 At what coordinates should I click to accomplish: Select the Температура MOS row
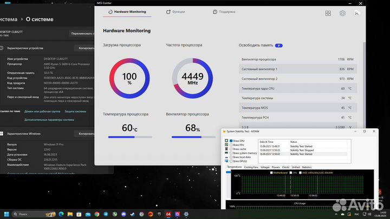pos(298,108)
